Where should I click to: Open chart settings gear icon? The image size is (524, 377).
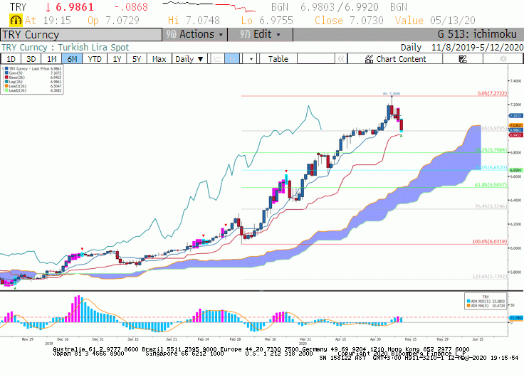coord(503,59)
